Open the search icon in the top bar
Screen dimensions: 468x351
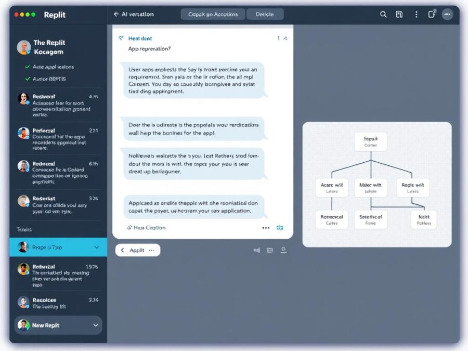(383, 14)
